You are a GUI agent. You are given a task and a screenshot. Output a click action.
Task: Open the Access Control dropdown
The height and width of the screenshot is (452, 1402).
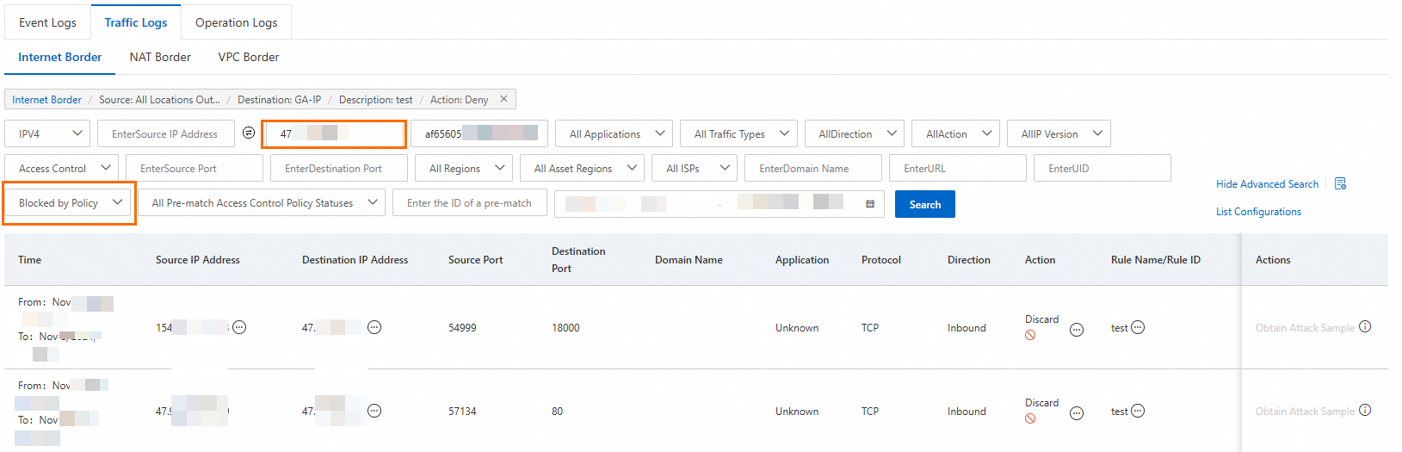click(62, 168)
